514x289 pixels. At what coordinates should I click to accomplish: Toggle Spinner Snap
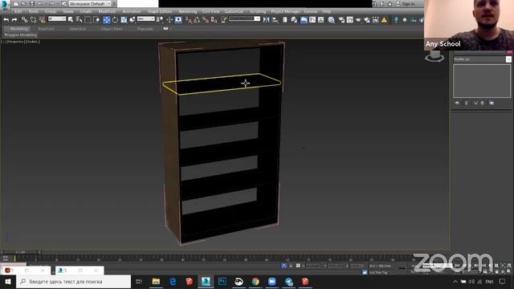point(214,20)
